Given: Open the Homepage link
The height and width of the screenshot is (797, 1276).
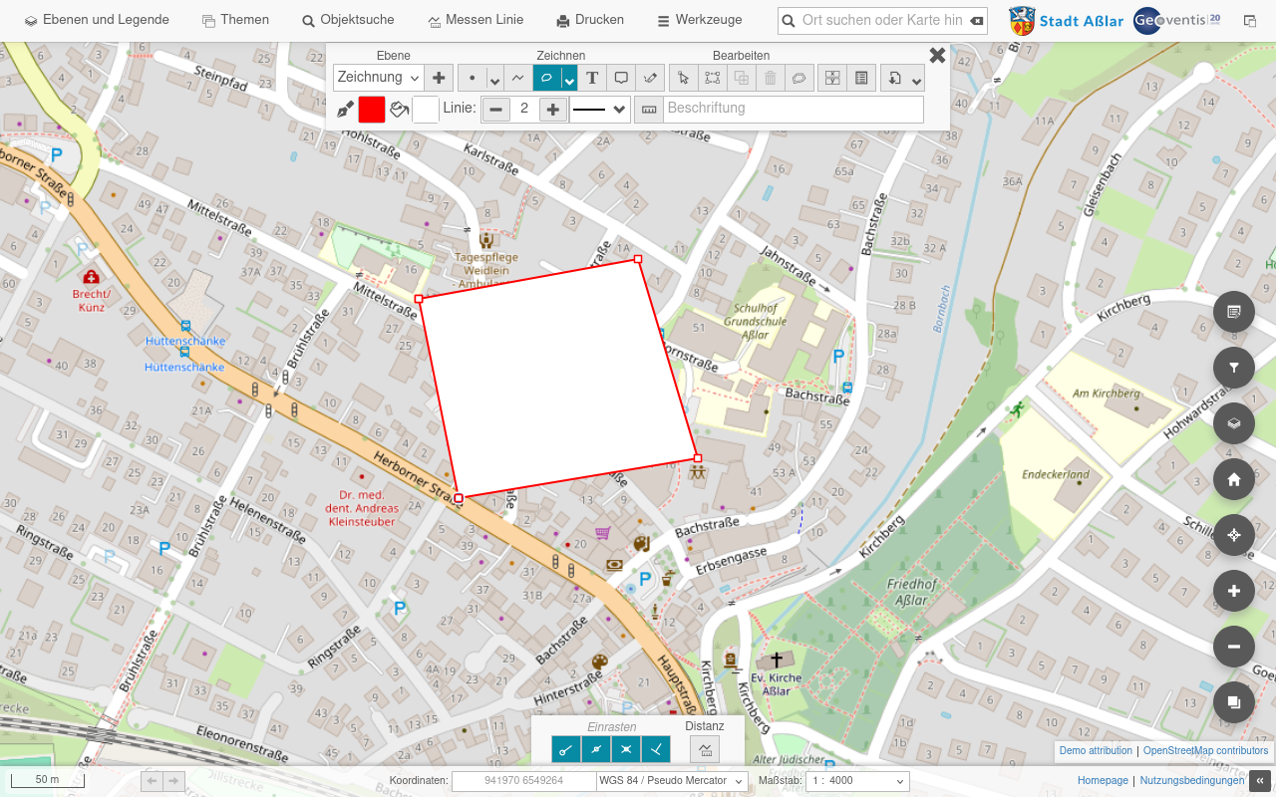Looking at the screenshot, I should [x=1103, y=781].
